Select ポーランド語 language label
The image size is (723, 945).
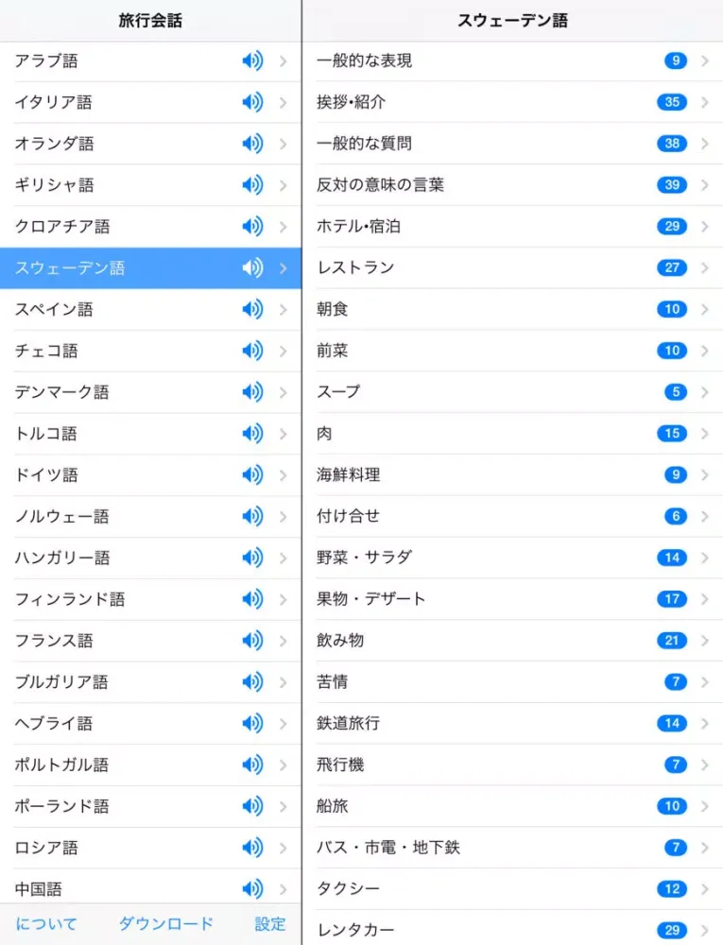click(x=62, y=806)
